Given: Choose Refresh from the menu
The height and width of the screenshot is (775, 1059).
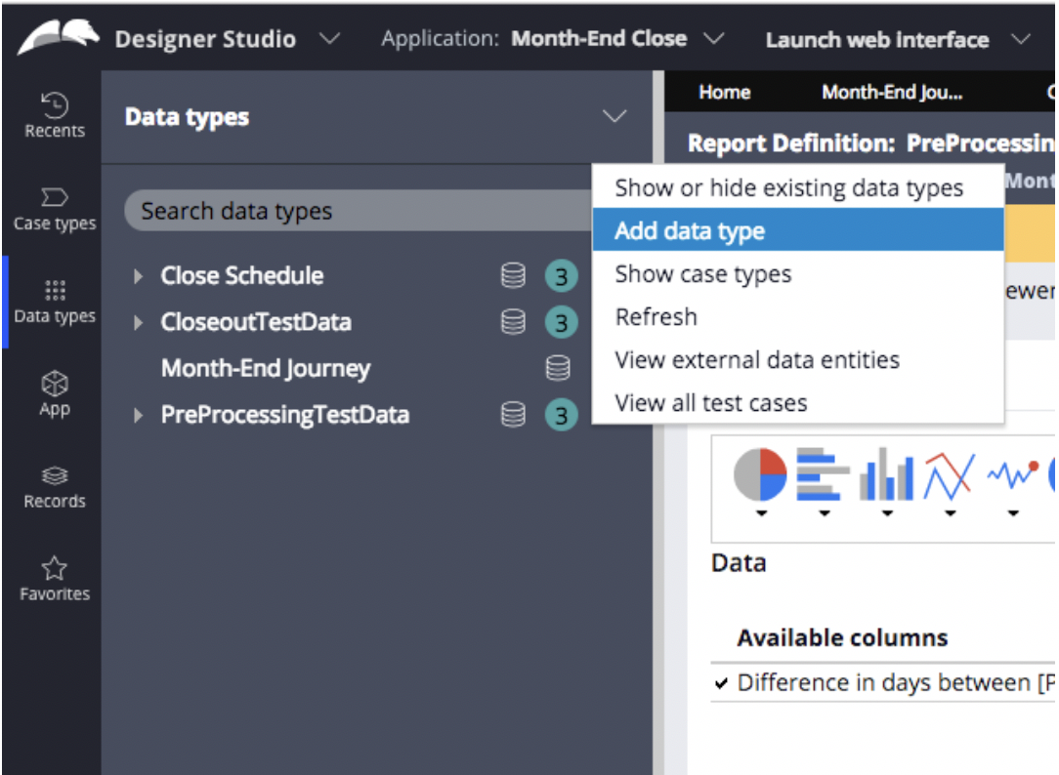Looking at the screenshot, I should 797,316.
